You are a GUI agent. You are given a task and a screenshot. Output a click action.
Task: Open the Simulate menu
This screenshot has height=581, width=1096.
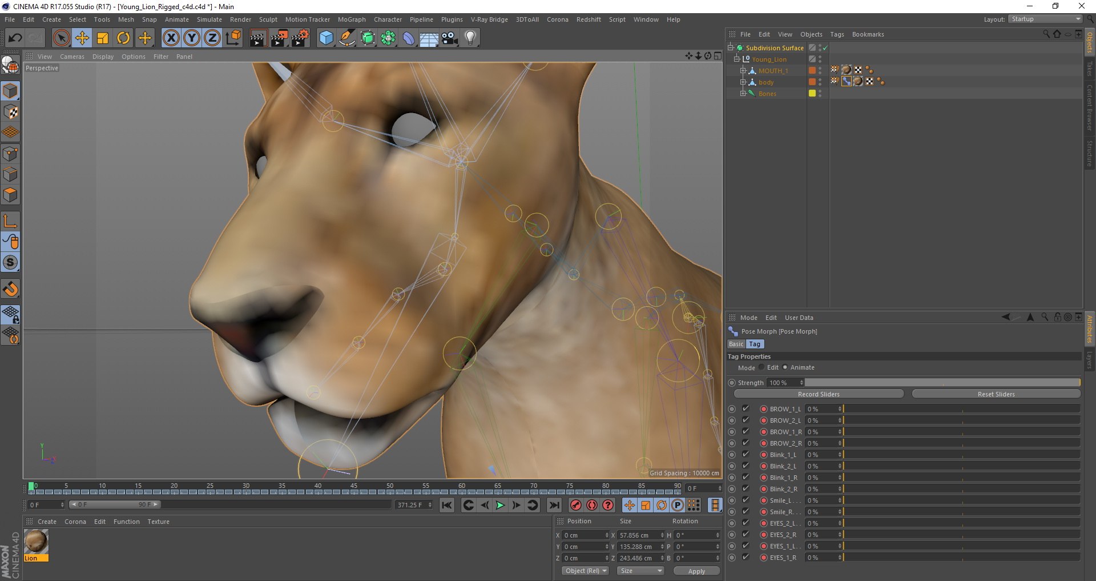tap(209, 19)
